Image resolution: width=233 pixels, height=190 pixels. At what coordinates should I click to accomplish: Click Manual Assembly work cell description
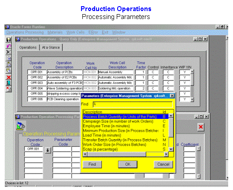pyautogui.click(x=116, y=72)
